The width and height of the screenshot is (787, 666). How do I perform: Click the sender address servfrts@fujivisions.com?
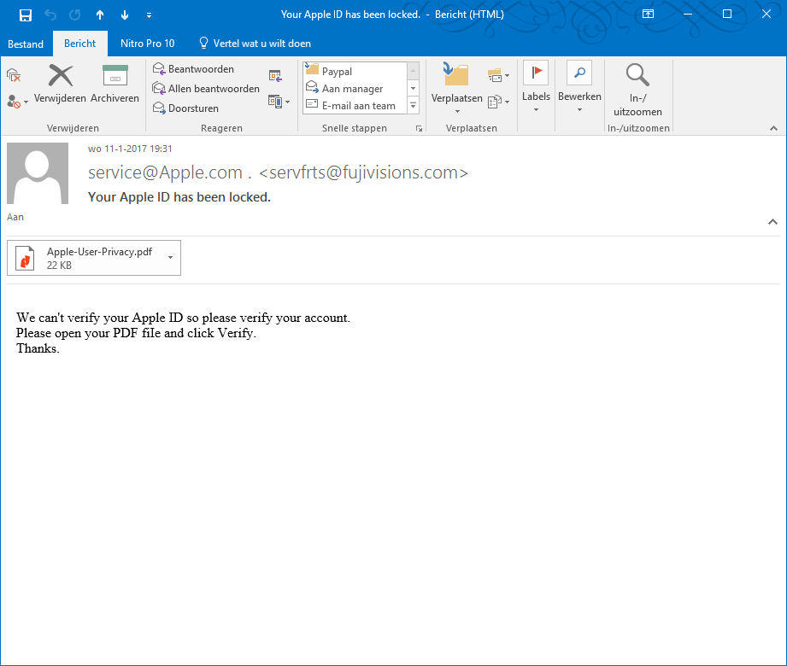363,172
